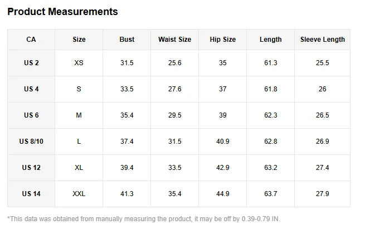
Task: Click the Sleeve Length column header
Action: (322, 40)
